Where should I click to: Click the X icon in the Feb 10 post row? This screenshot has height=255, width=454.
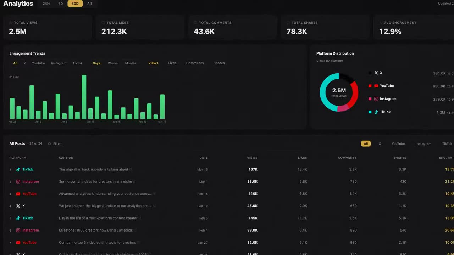click(18, 206)
